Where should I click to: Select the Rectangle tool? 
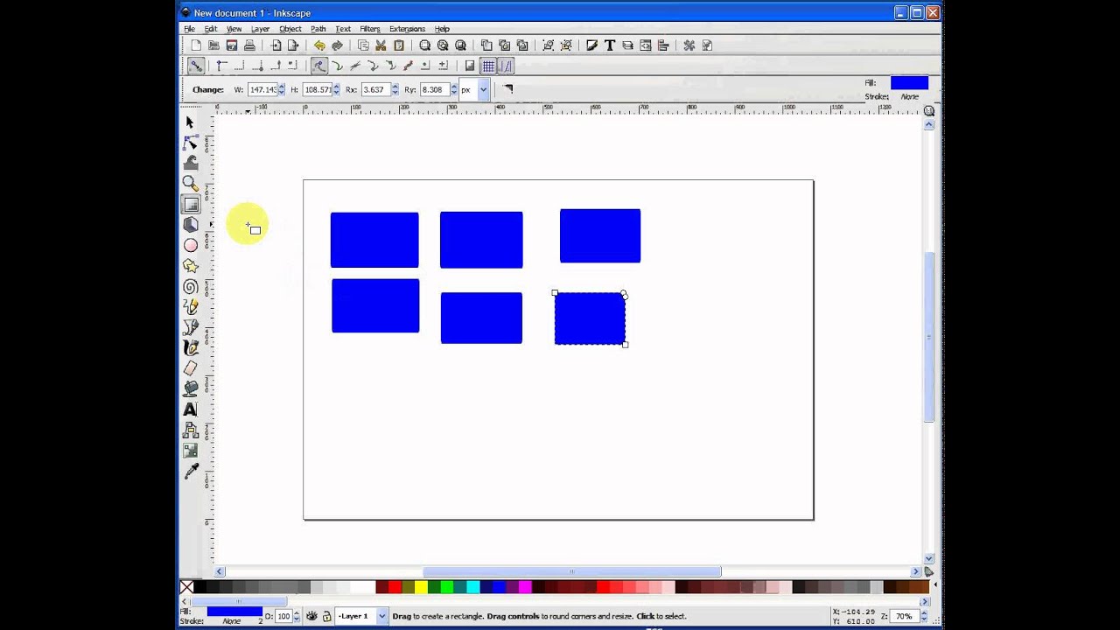(190, 205)
